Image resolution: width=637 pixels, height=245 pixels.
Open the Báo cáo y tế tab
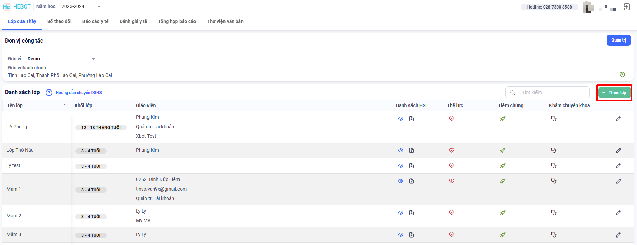95,21
